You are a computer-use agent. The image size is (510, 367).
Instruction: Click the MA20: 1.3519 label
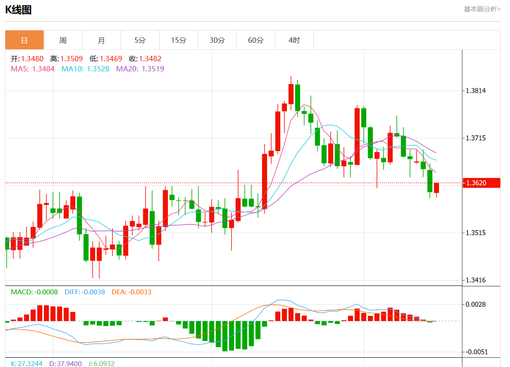[x=140, y=69]
